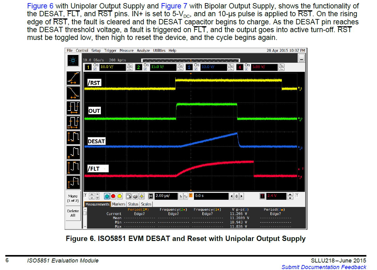Viewport: 377px width, 270px height.
Task: Click the orange trigger reference icon beside 0.0 s
Action: tap(191, 196)
